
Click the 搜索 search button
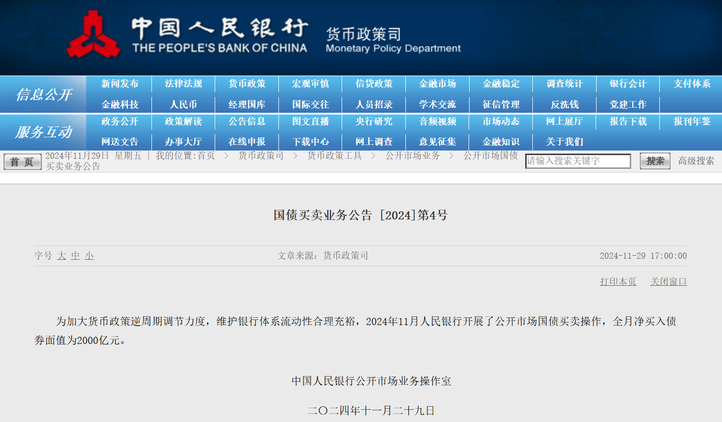[655, 161]
